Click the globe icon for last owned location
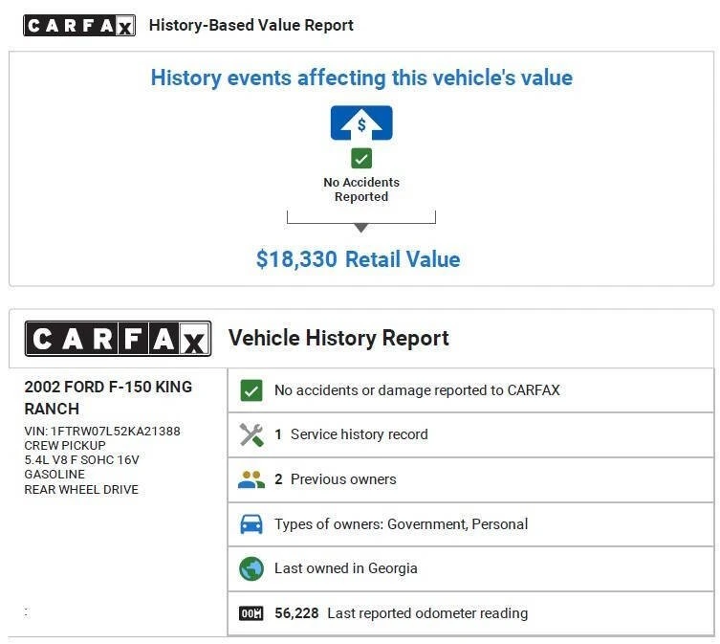The width and height of the screenshot is (720, 644). click(x=251, y=568)
